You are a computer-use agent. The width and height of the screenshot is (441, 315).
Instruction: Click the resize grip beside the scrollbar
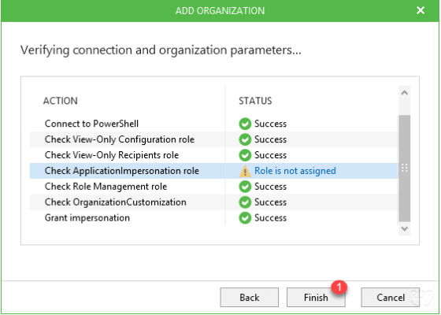click(405, 168)
